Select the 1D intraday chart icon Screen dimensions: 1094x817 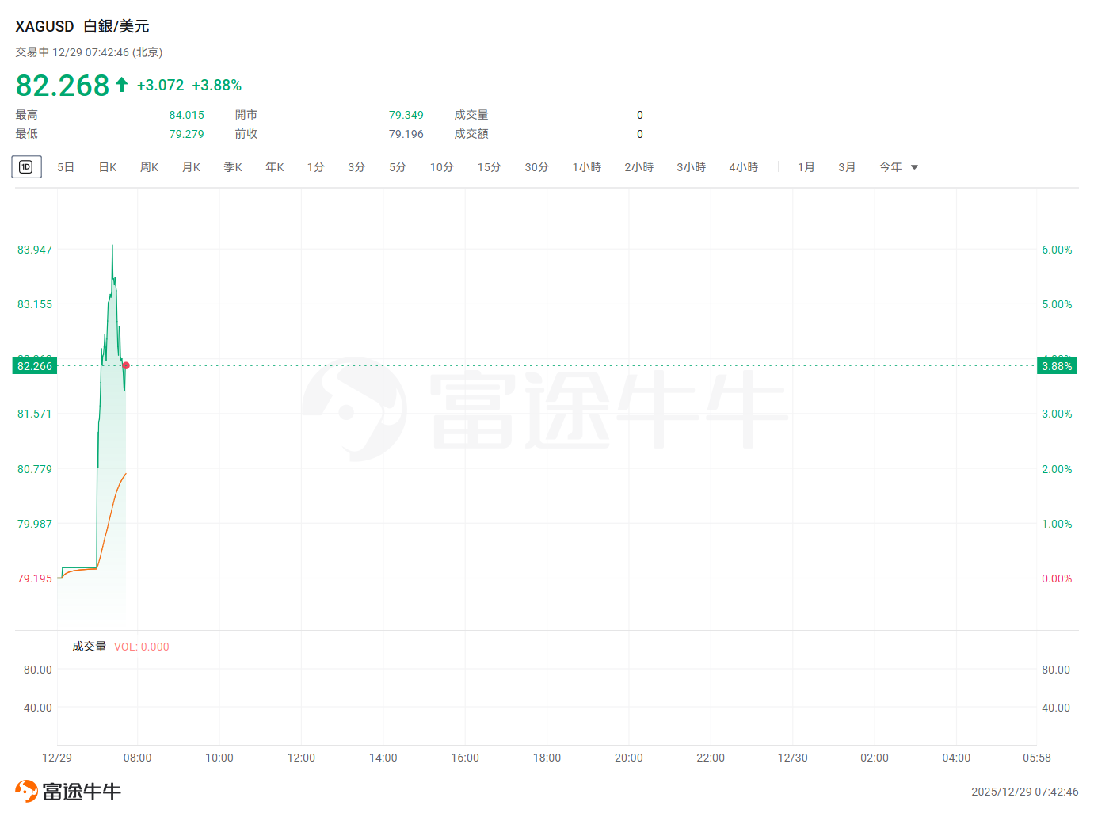pyautogui.click(x=26, y=166)
